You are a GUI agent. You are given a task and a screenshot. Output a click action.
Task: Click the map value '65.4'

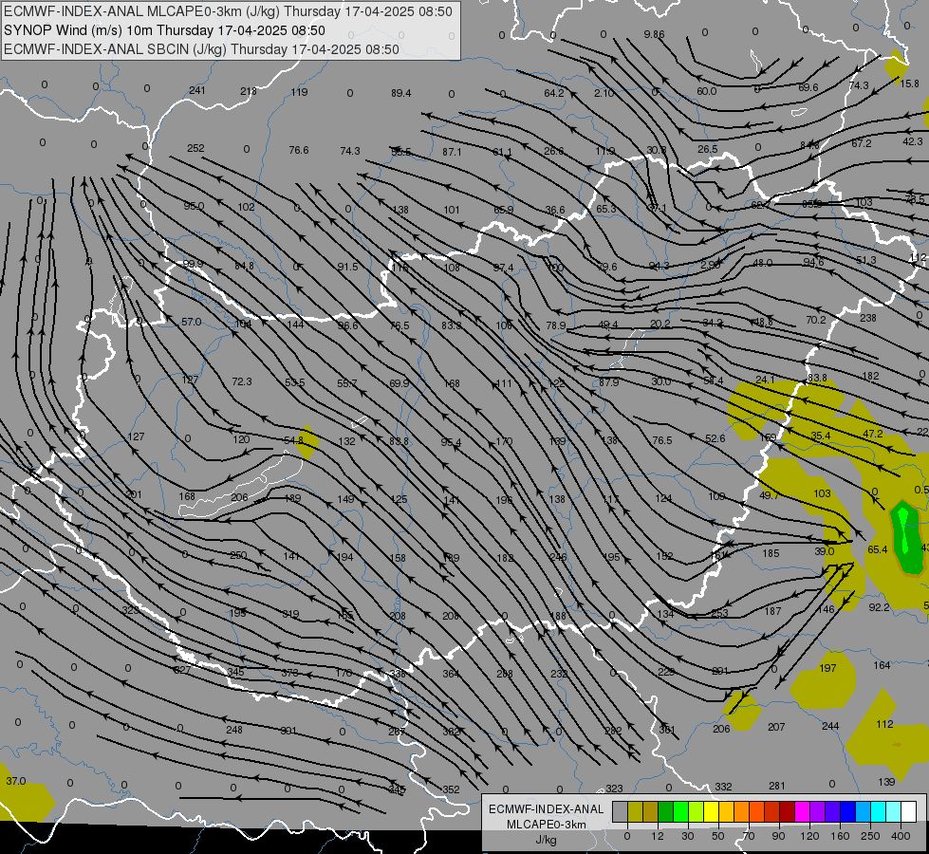[878, 549]
